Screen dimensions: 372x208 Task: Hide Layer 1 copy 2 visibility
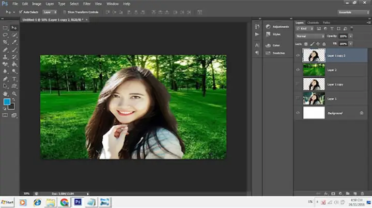[x=298, y=55]
